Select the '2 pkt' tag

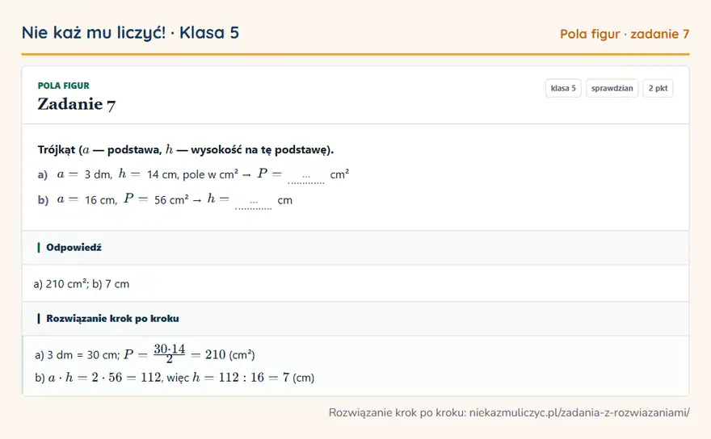point(658,88)
